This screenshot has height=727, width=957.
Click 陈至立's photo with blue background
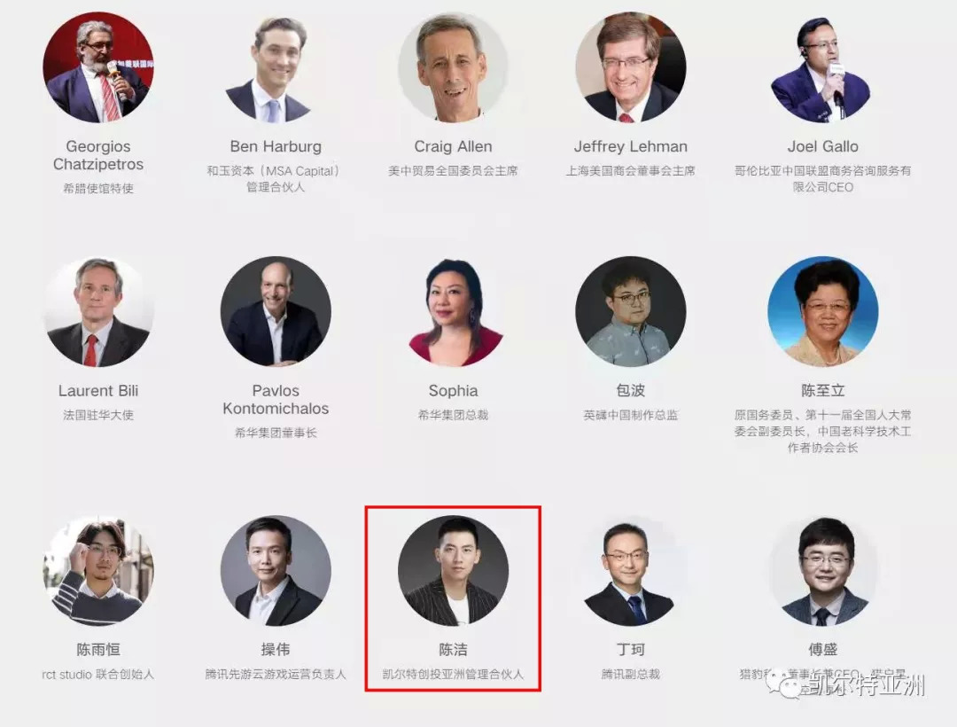point(822,311)
